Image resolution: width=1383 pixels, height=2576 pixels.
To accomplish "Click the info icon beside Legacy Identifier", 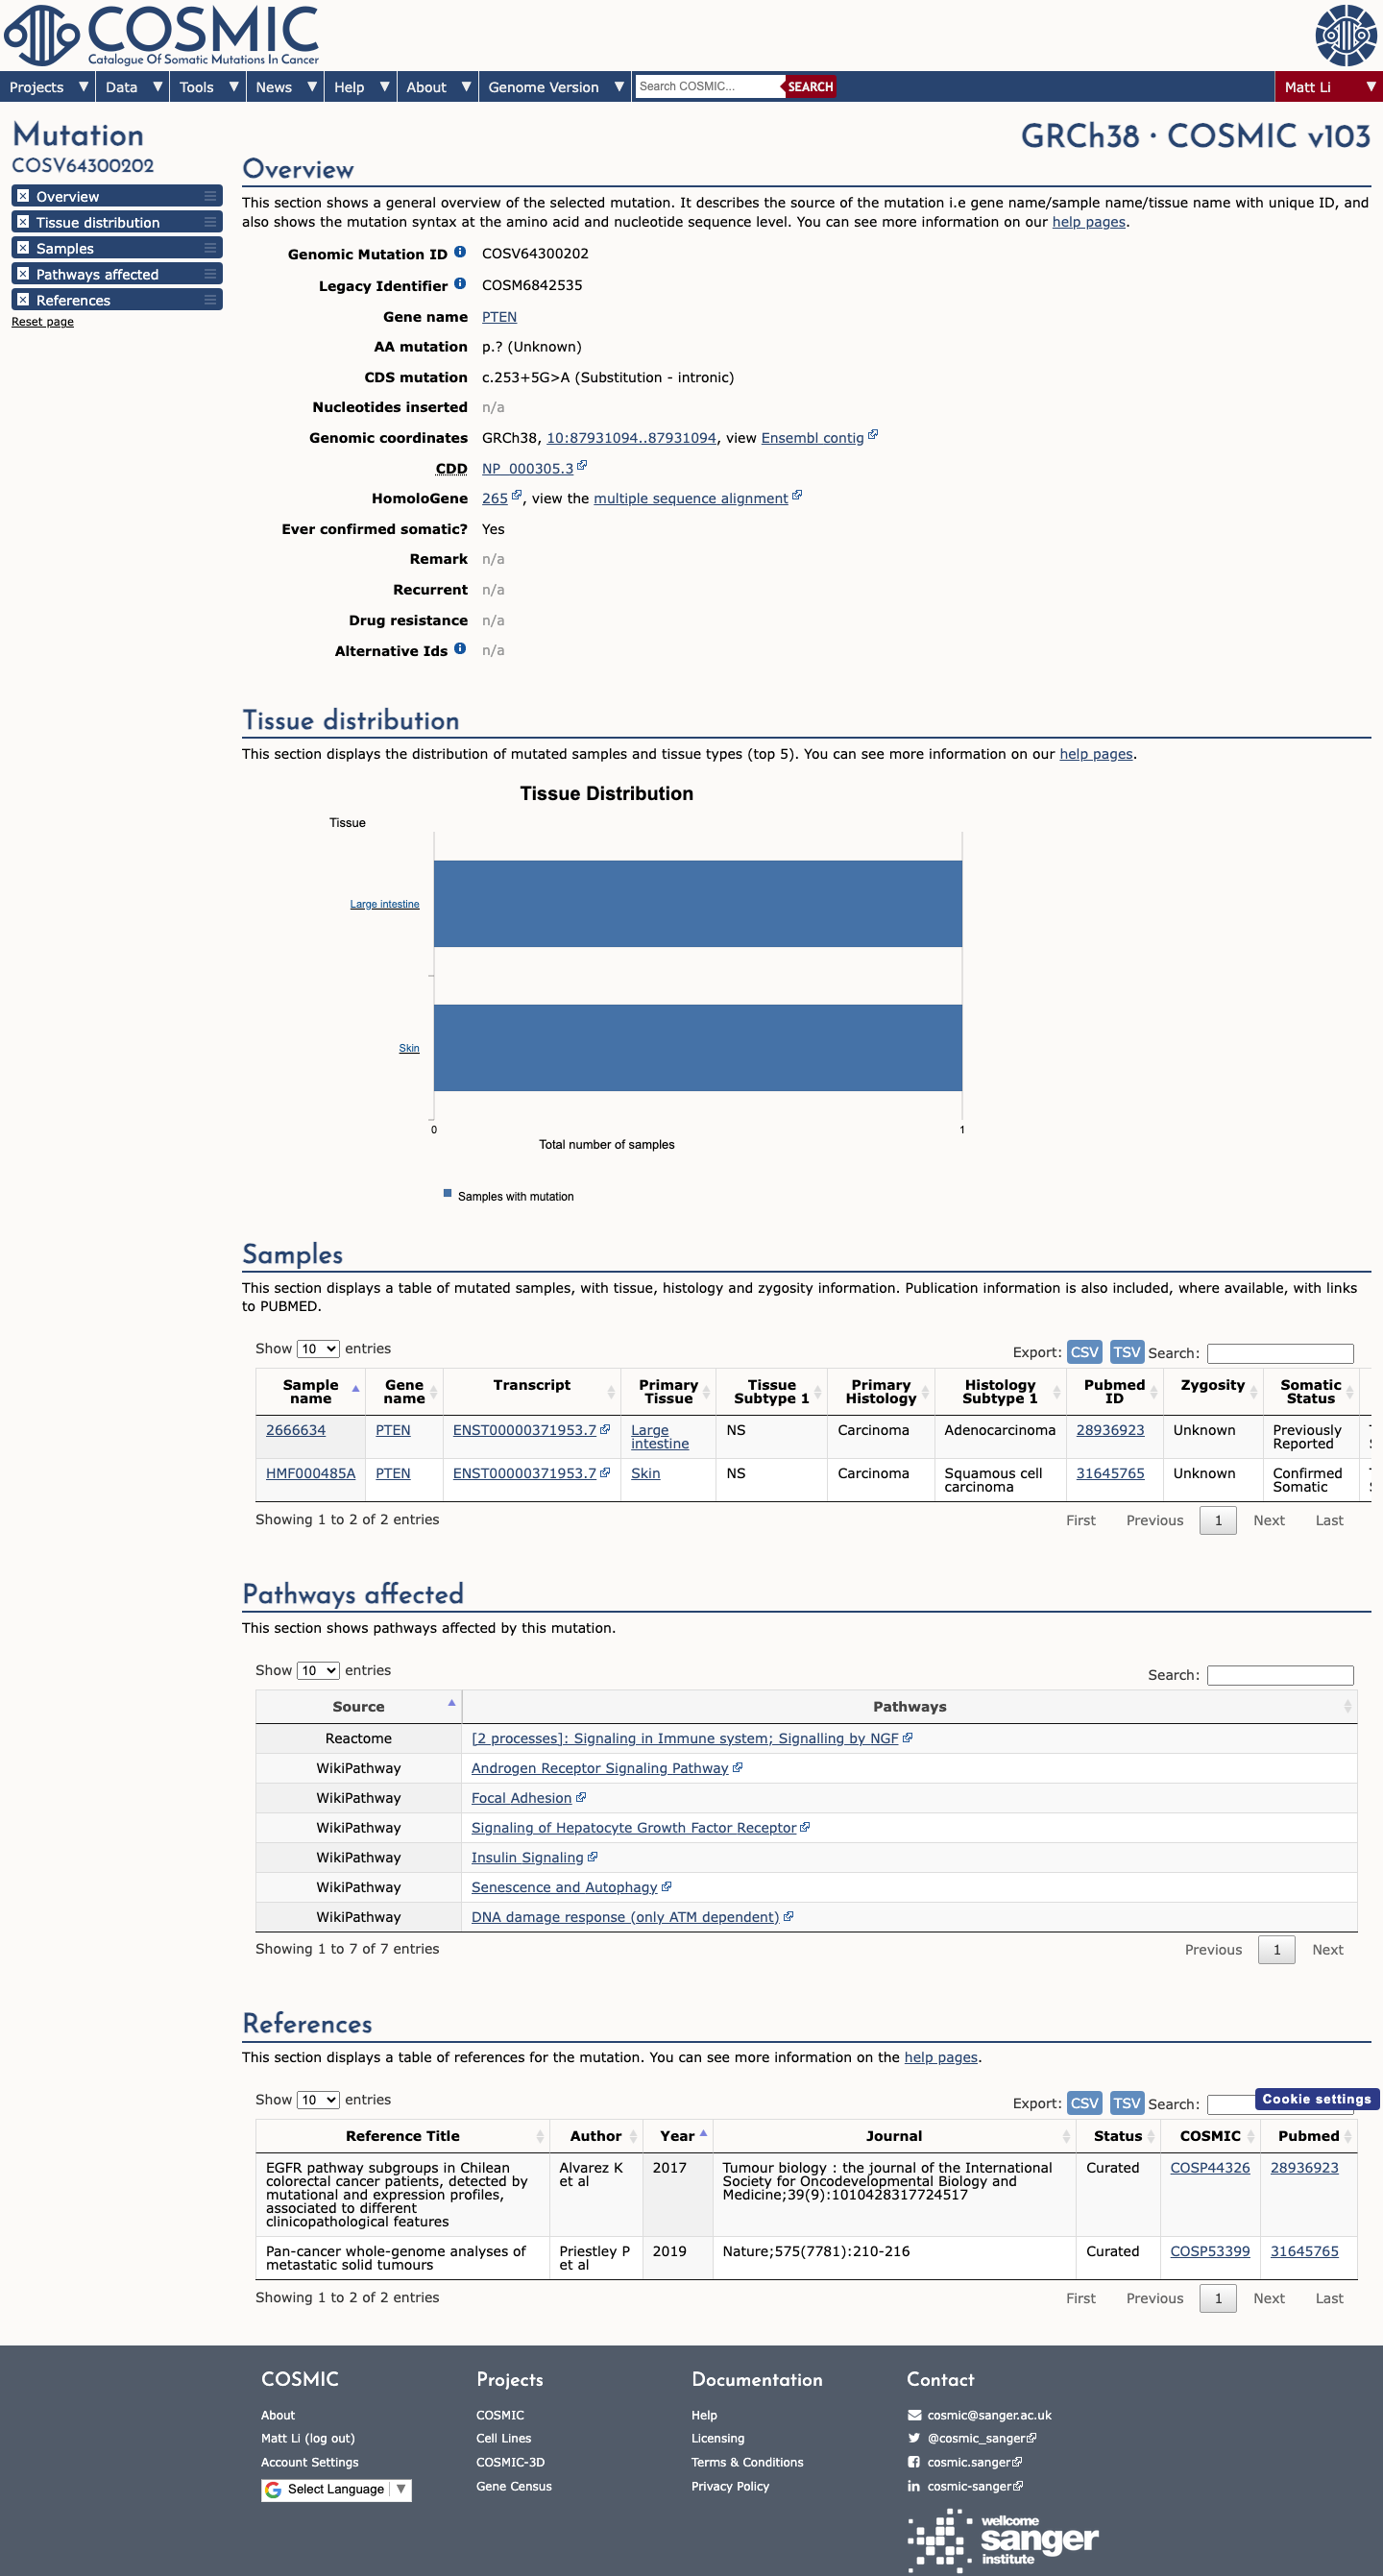I will point(460,284).
